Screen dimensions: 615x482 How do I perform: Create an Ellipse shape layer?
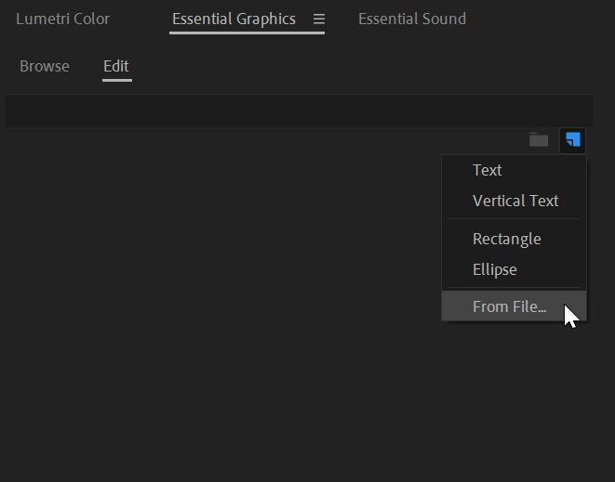coord(495,269)
